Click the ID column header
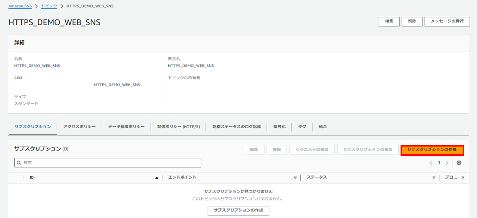Image resolution: width=477 pixels, height=218 pixels. 32,178
